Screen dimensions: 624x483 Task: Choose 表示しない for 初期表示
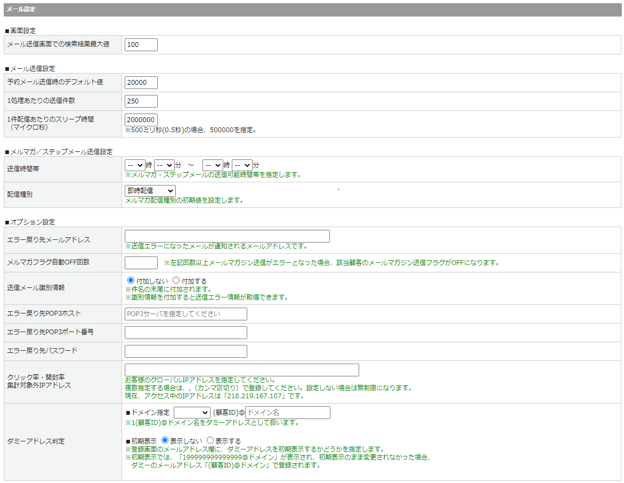pos(165,440)
